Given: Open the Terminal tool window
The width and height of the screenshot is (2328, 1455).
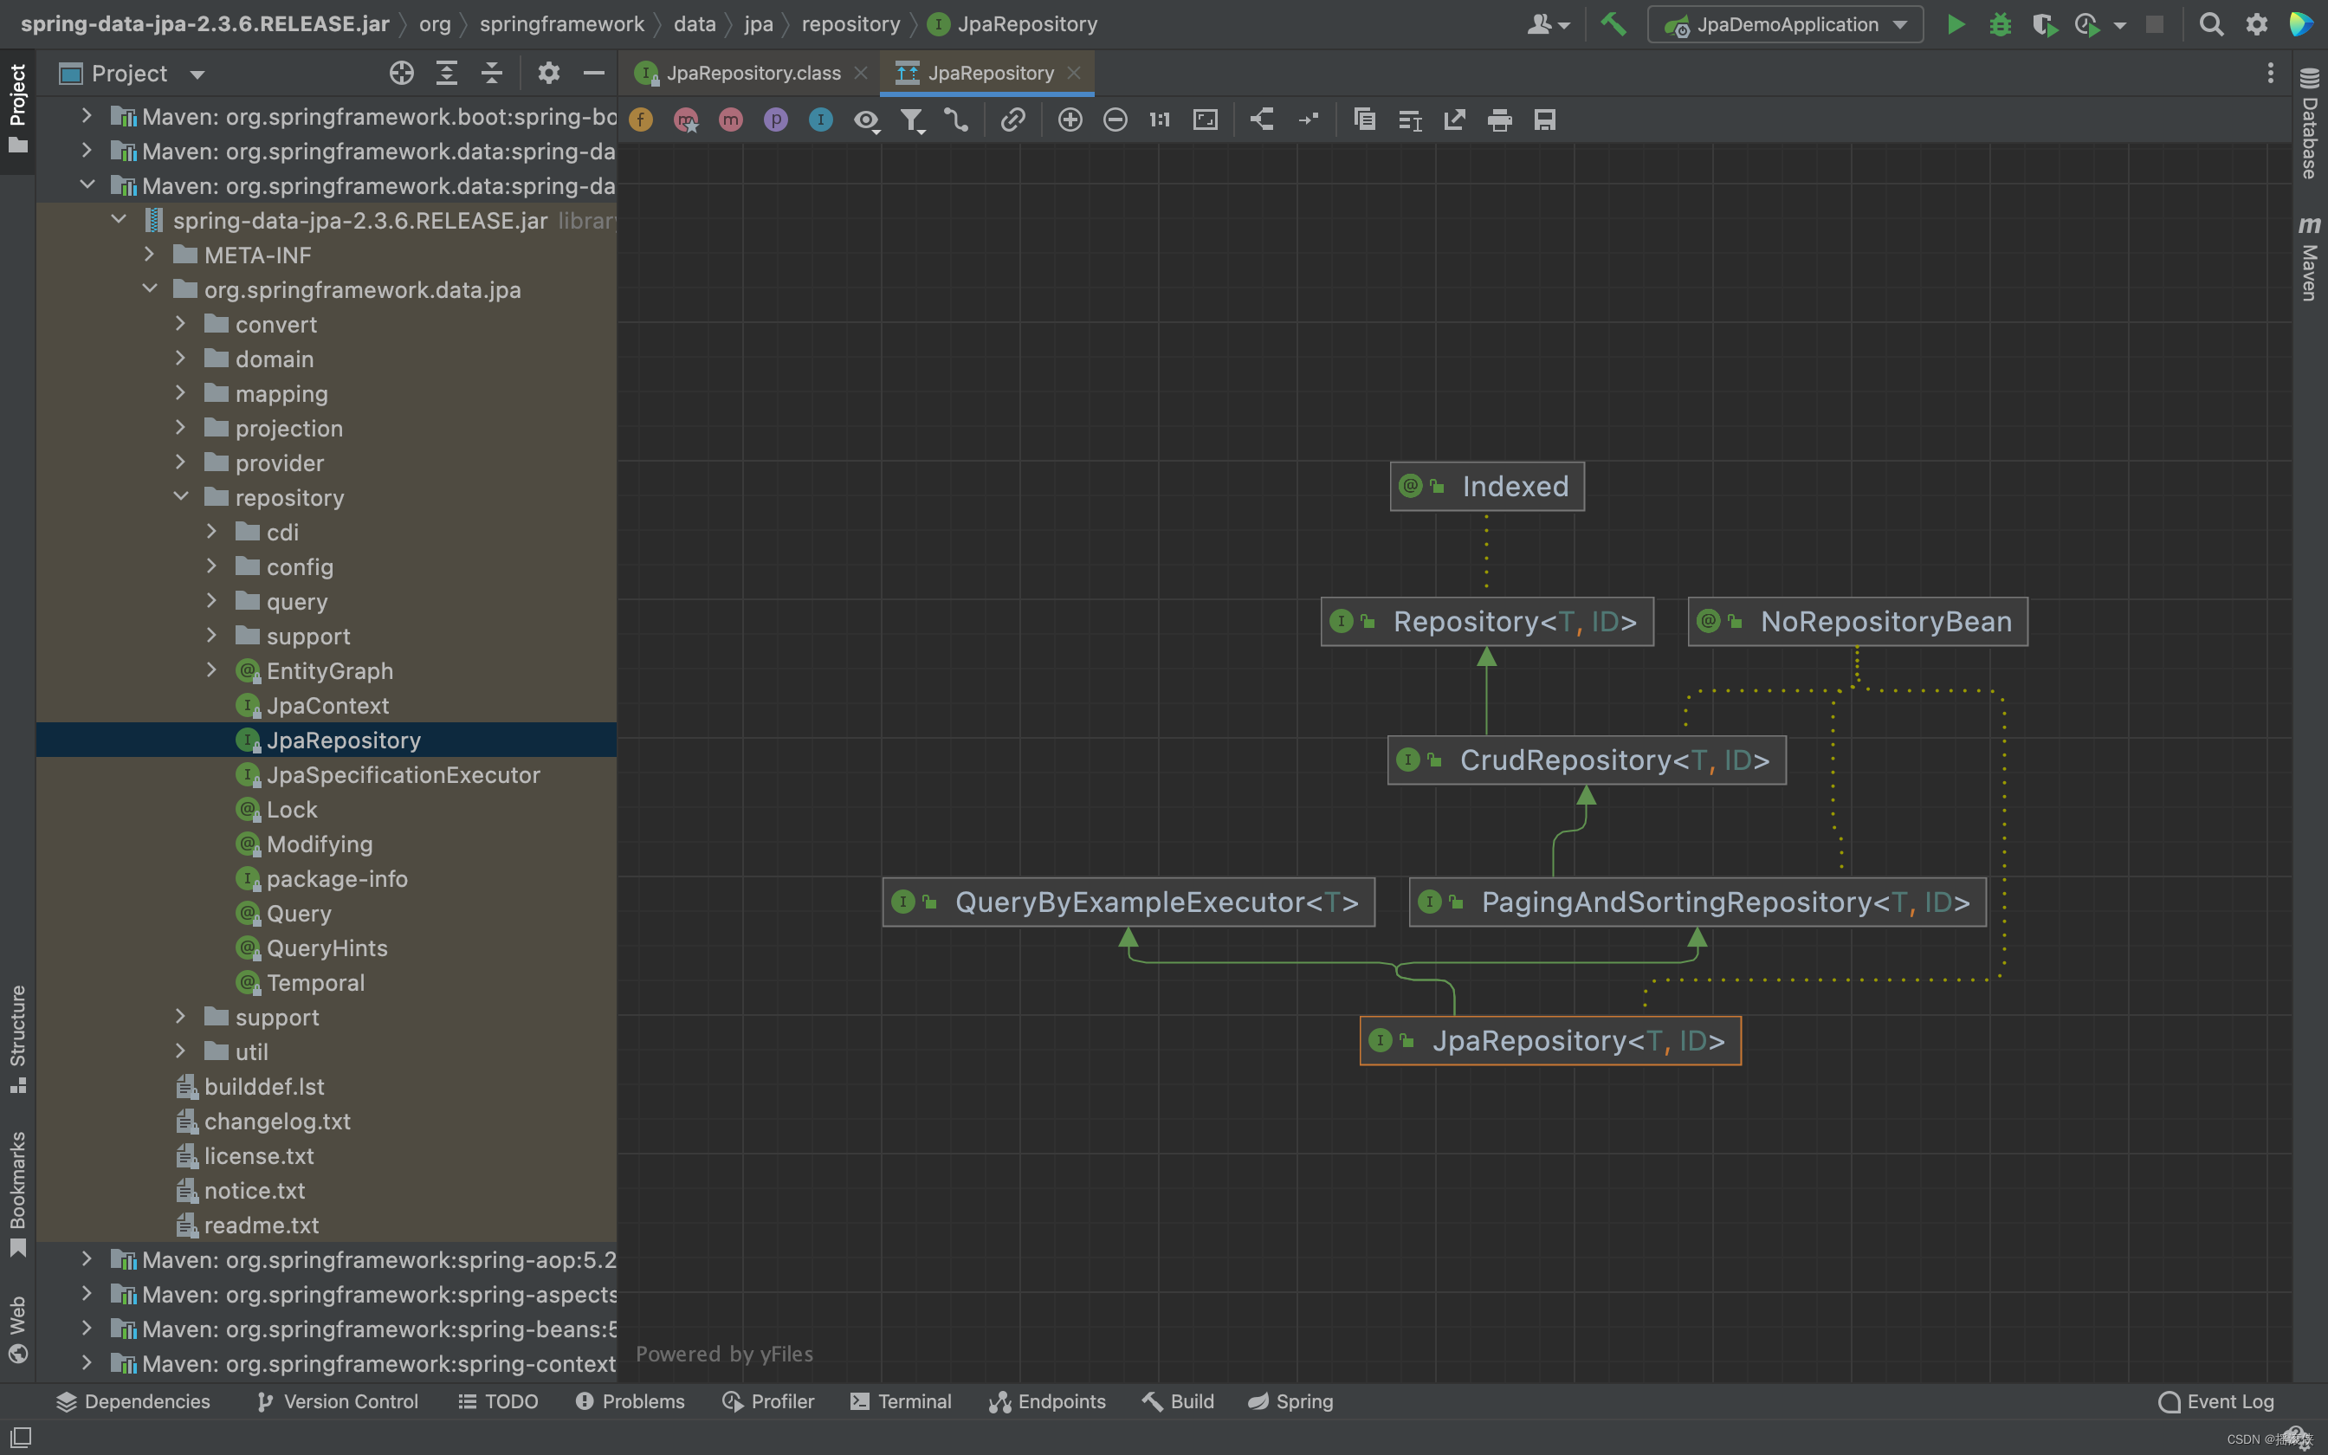Looking at the screenshot, I should tap(902, 1401).
